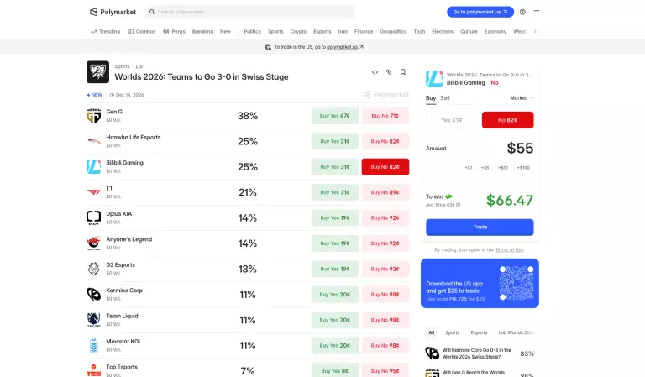Add +$10 to amount

[503, 168]
